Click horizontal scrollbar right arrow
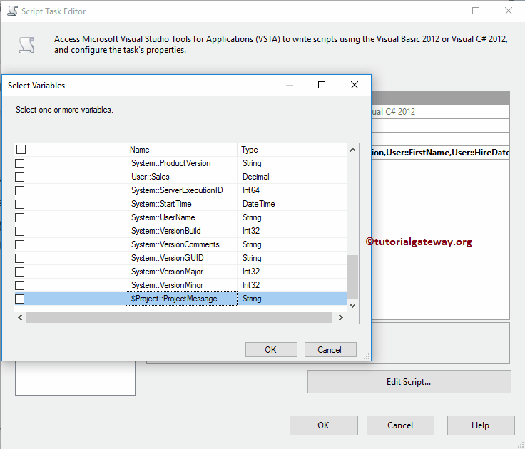Image resolution: width=525 pixels, height=449 pixels. click(341, 318)
